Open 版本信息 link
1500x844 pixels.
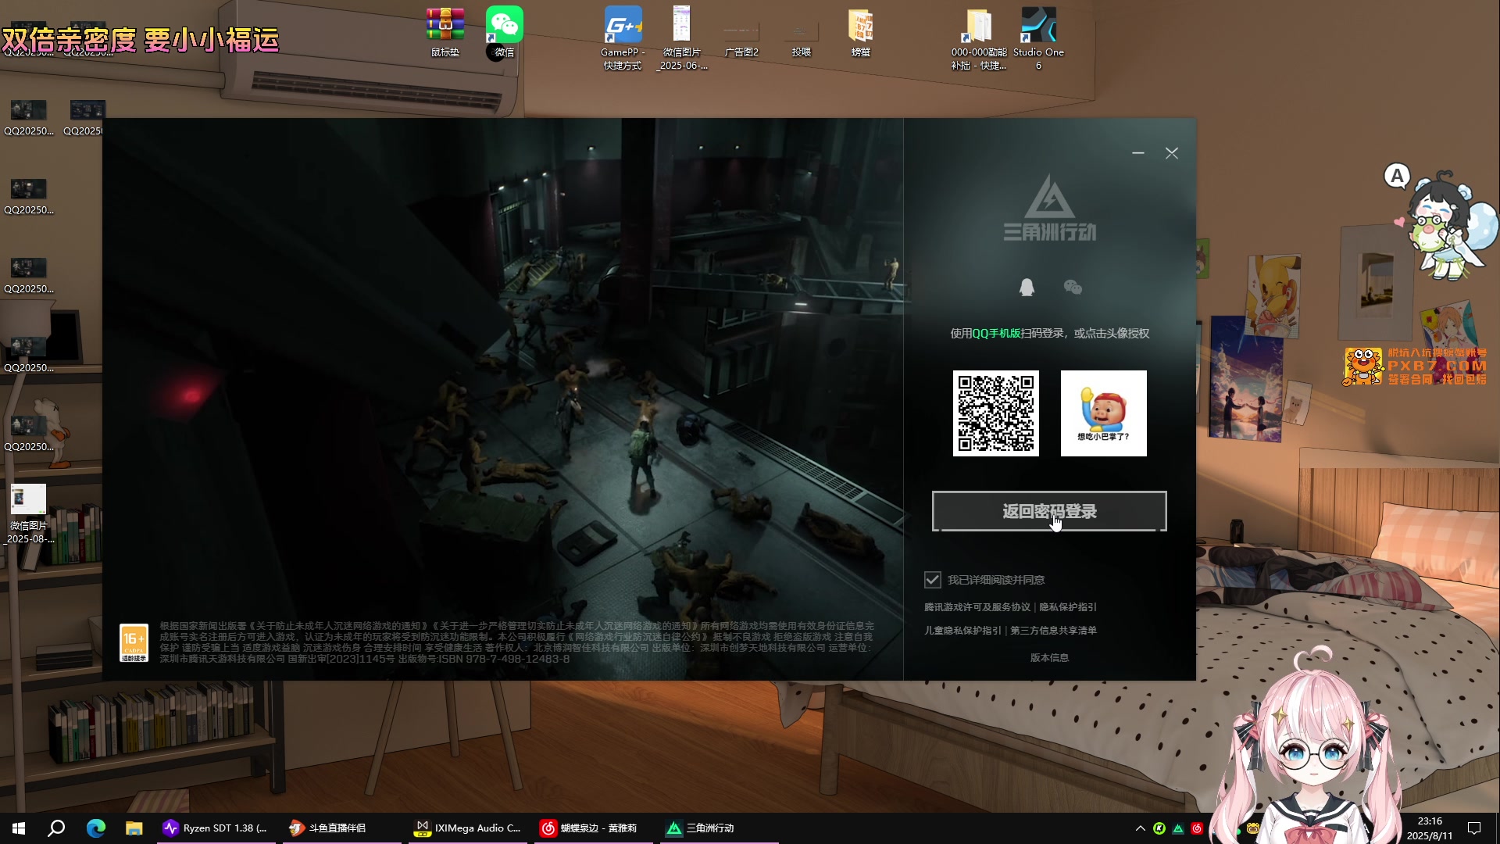(x=1049, y=658)
